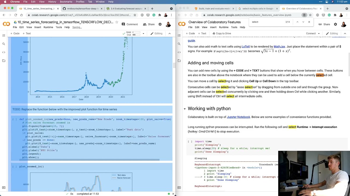The width and height of the screenshot is (350, 196).
Task: Go to next find match for 'select'
Action: (303, 22)
